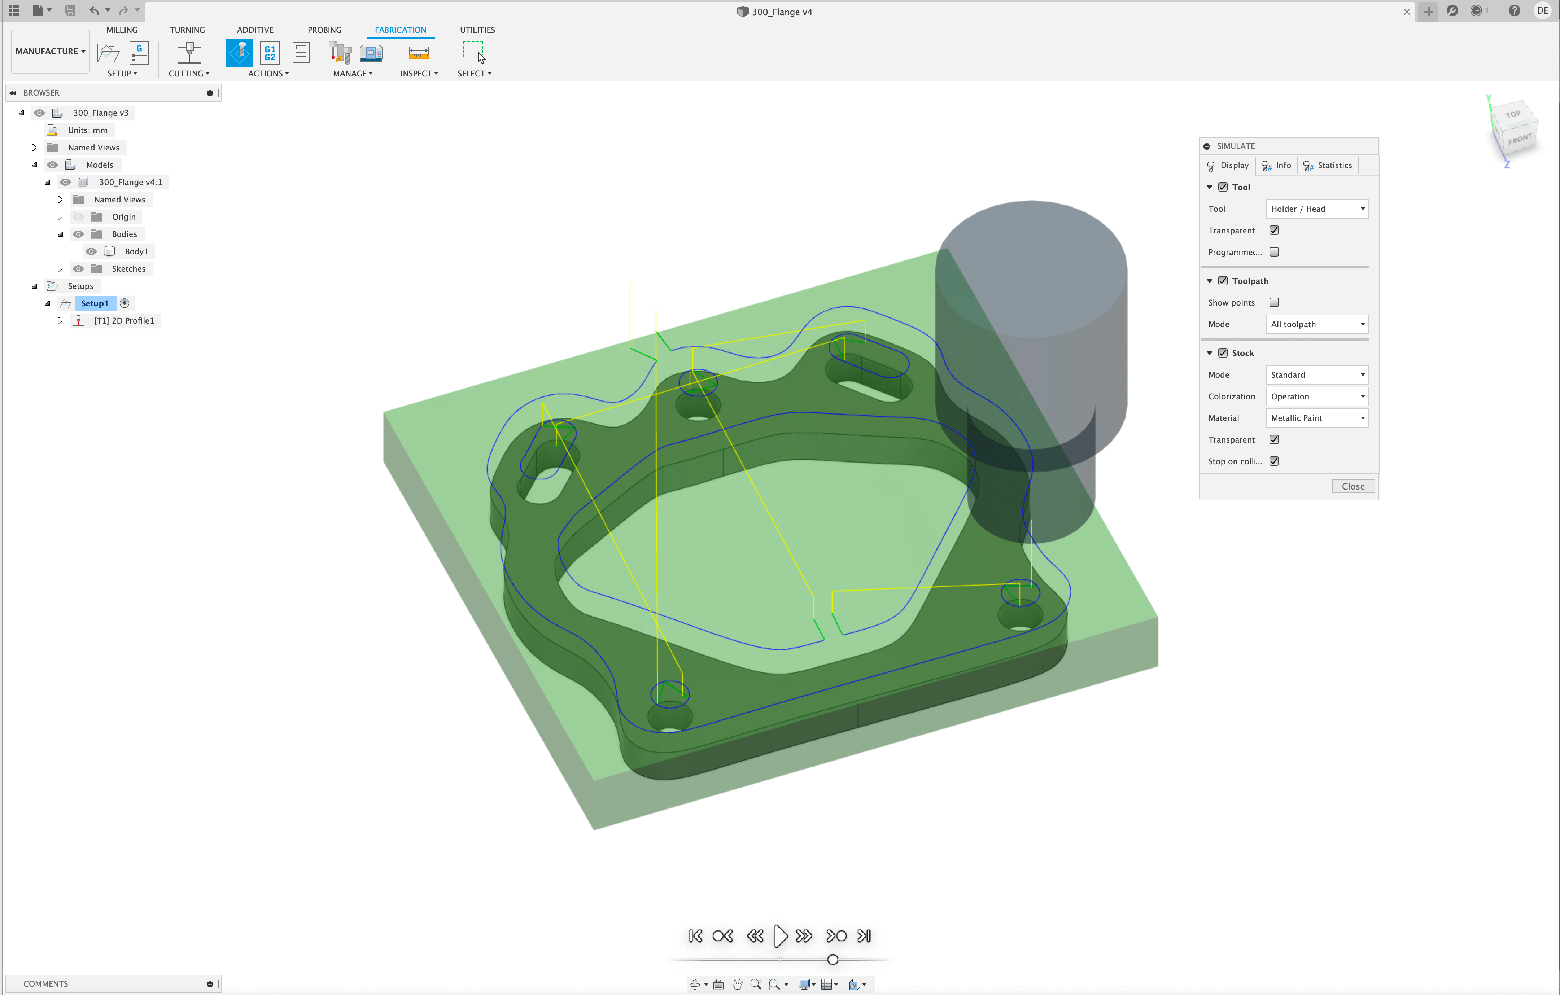Expand the [T1] 2D Profile1 tree node
1560x995 pixels.
(x=60, y=321)
